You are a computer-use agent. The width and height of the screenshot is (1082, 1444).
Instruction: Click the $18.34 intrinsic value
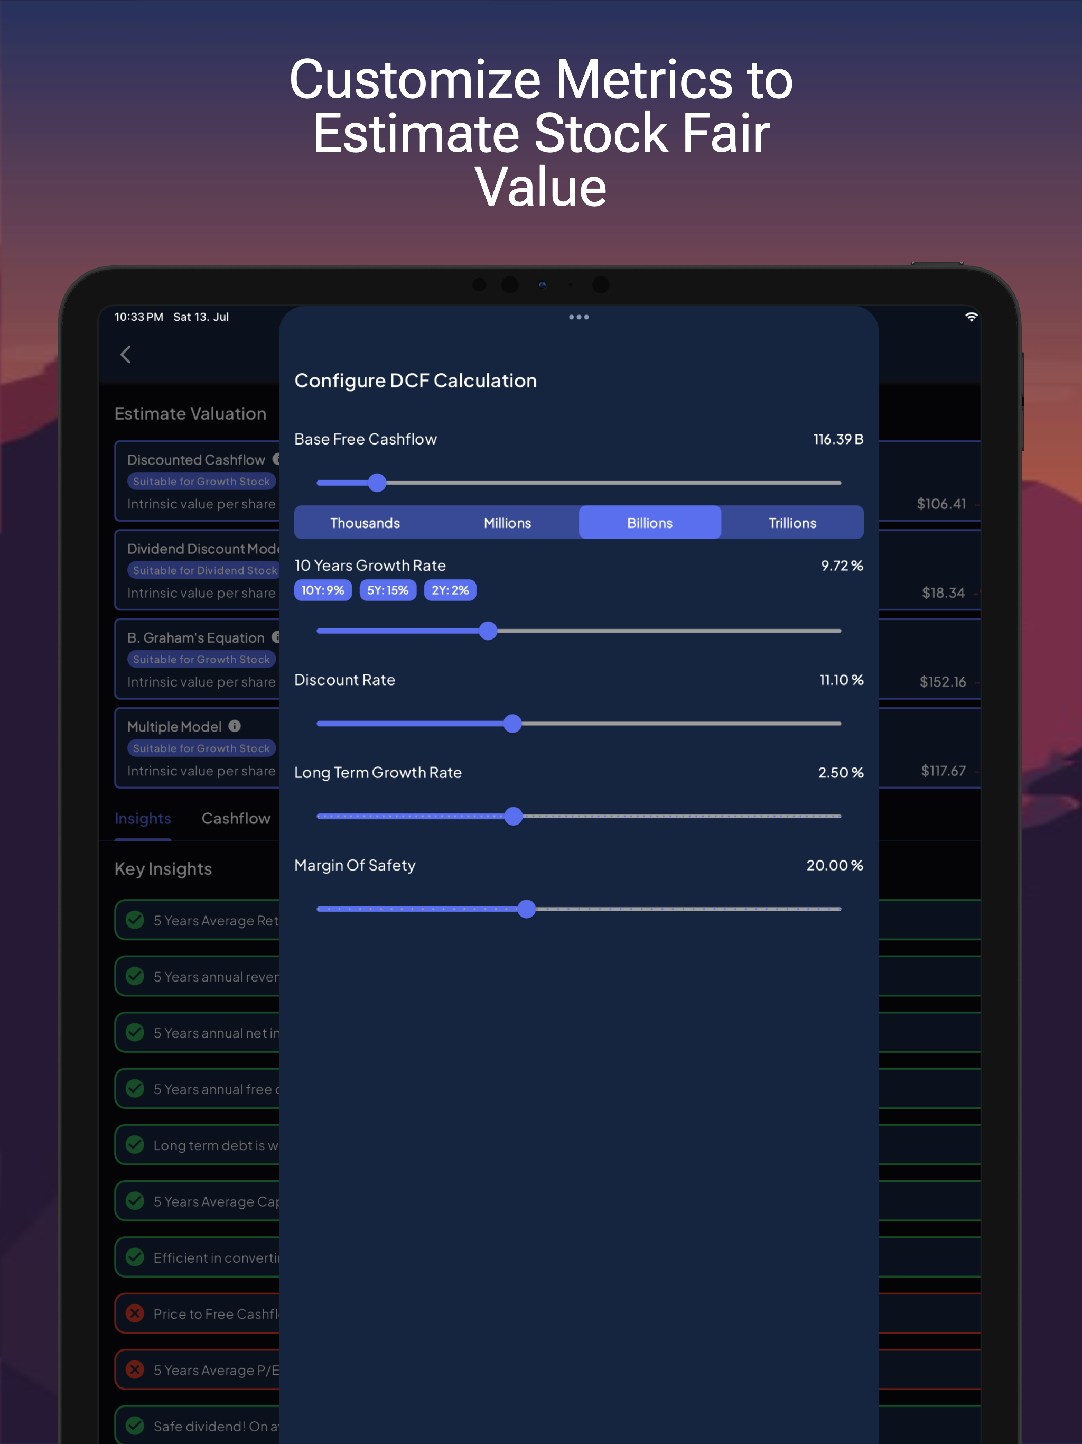tap(943, 593)
